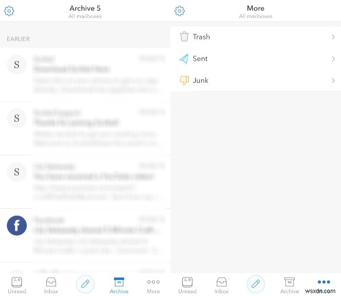This screenshot has width=341, height=296.
Task: Open the Junk folder
Action: pyautogui.click(x=256, y=80)
